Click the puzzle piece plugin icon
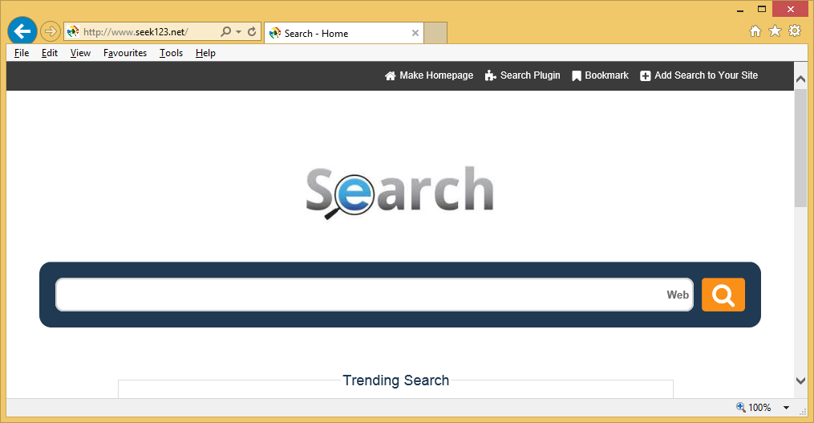814x423 pixels. [x=491, y=76]
